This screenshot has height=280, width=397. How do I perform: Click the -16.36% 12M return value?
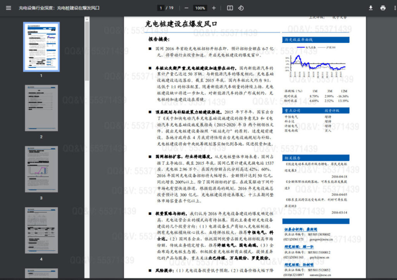(x=343, y=96)
